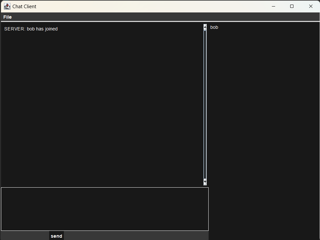Click the send button
The width and height of the screenshot is (320, 240).
tap(57, 236)
